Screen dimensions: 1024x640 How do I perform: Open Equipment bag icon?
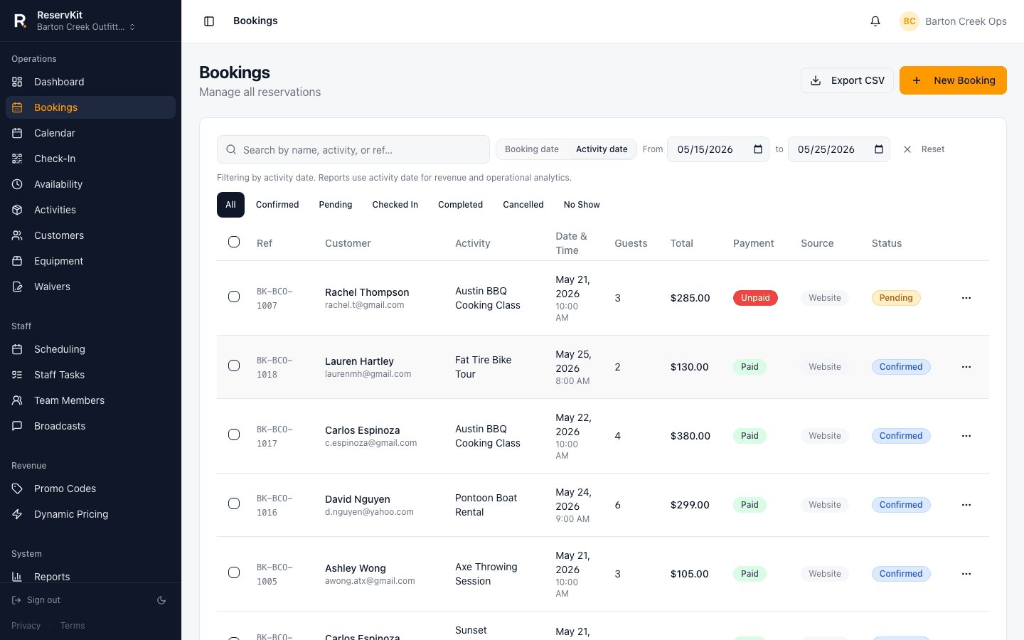tap(17, 261)
